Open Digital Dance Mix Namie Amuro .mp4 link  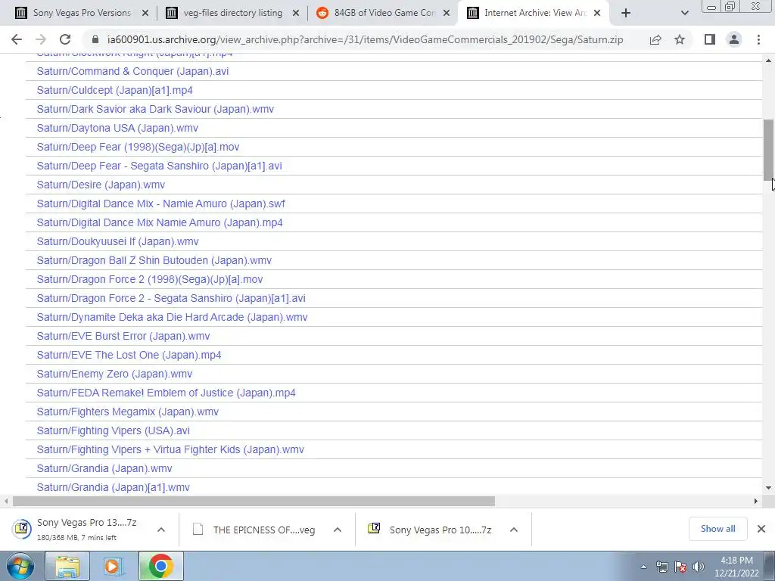160,223
